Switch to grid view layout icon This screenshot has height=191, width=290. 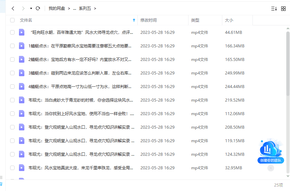click(x=284, y=8)
